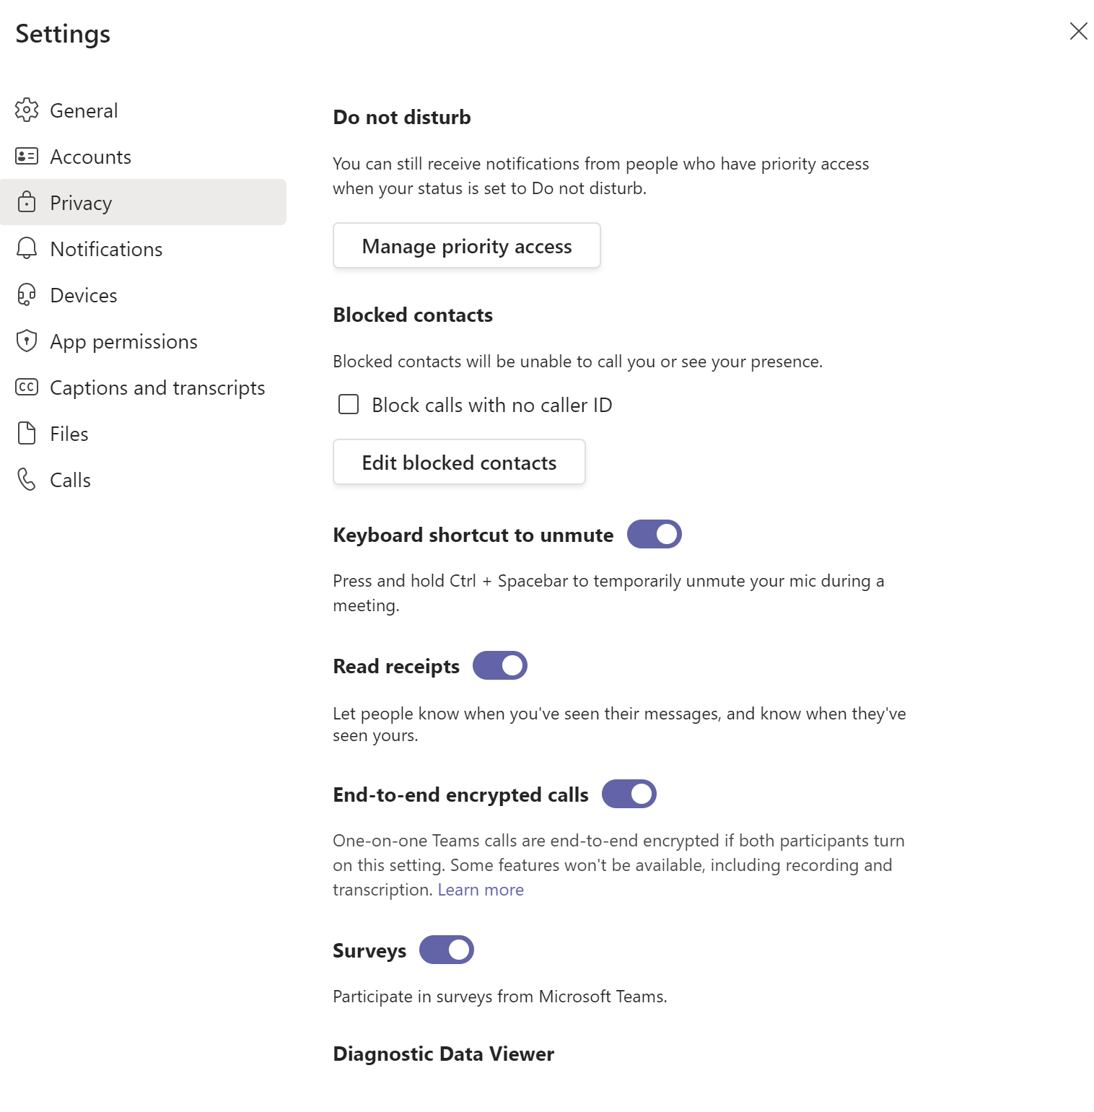Click the Notifications bell icon

click(x=27, y=249)
